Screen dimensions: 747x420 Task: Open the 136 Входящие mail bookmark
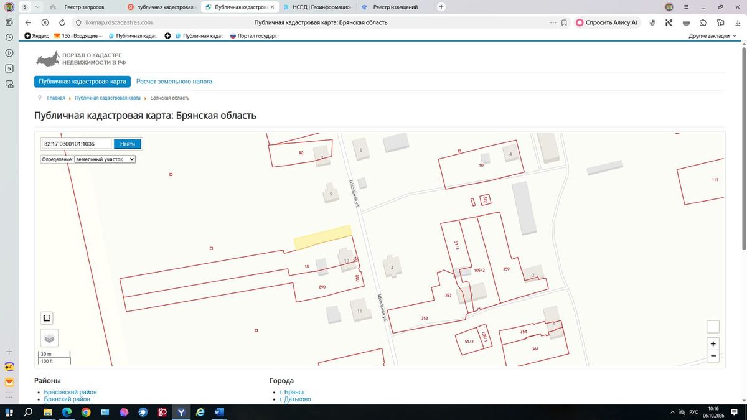[78, 36]
